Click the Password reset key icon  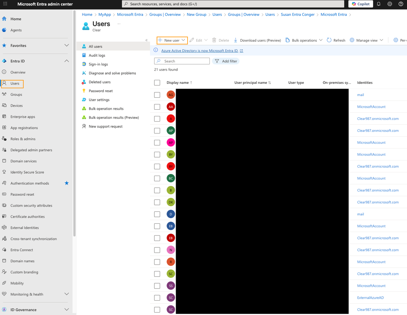(x=84, y=91)
